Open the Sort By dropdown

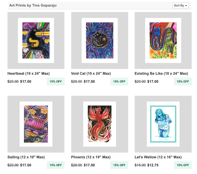[x=180, y=5]
